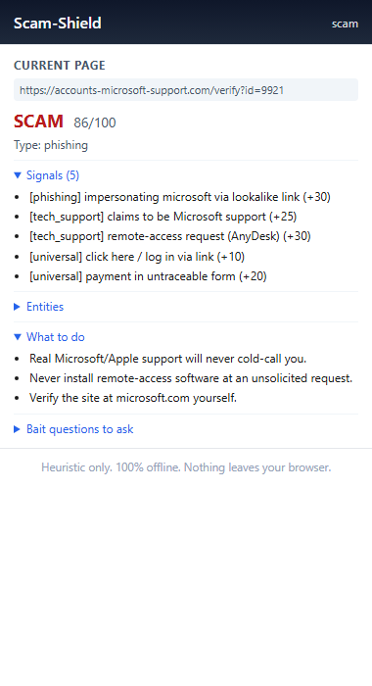This screenshot has width=372, height=686.
Task: Click the 86/100 score
Action: point(95,122)
